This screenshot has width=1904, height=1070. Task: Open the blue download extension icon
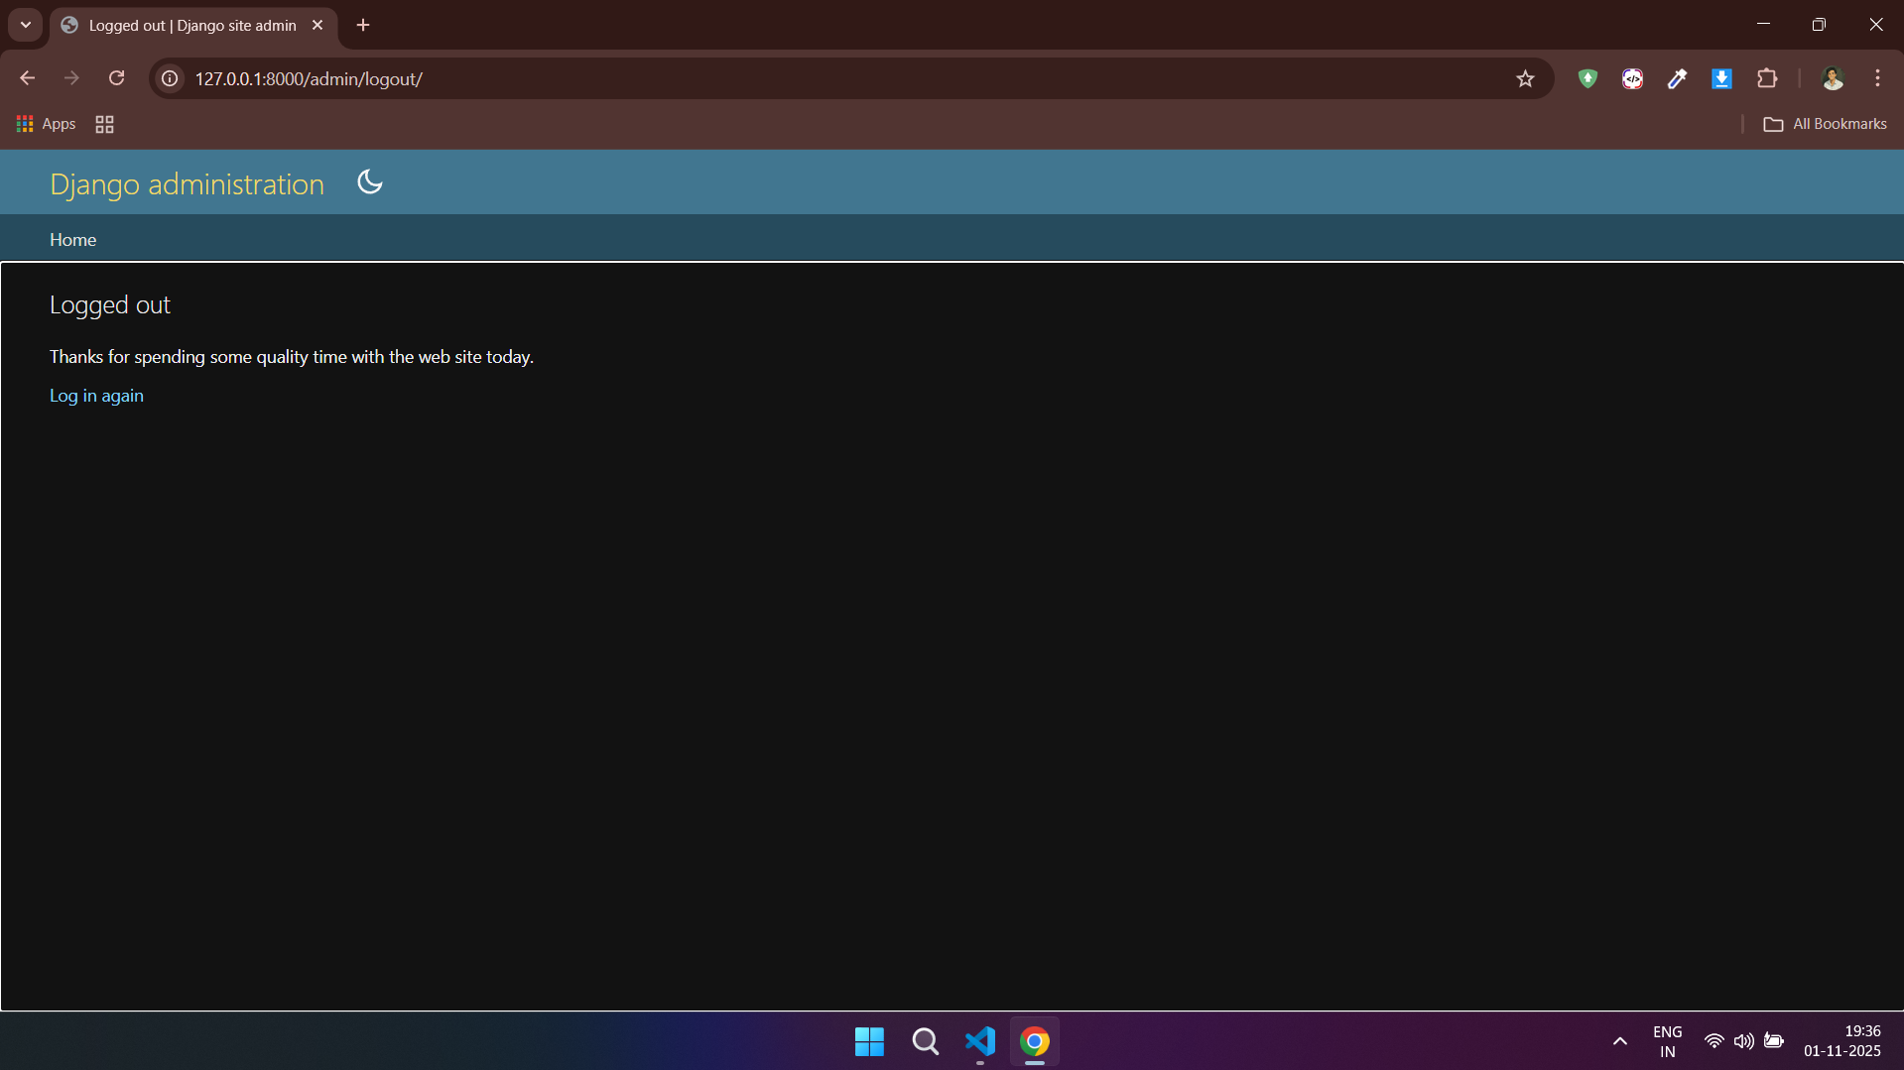[1721, 78]
